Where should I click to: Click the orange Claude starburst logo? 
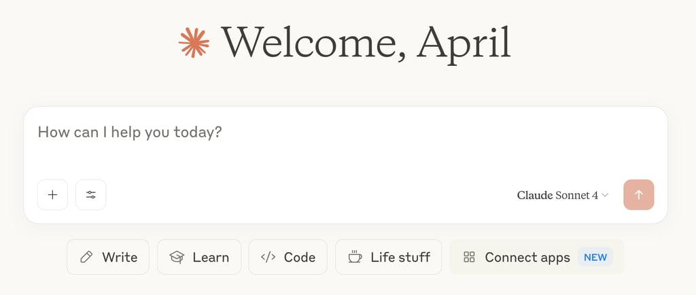[194, 43]
